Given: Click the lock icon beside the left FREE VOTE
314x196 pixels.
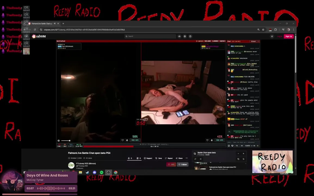Looking at the screenshot, I should pos(127,140).
